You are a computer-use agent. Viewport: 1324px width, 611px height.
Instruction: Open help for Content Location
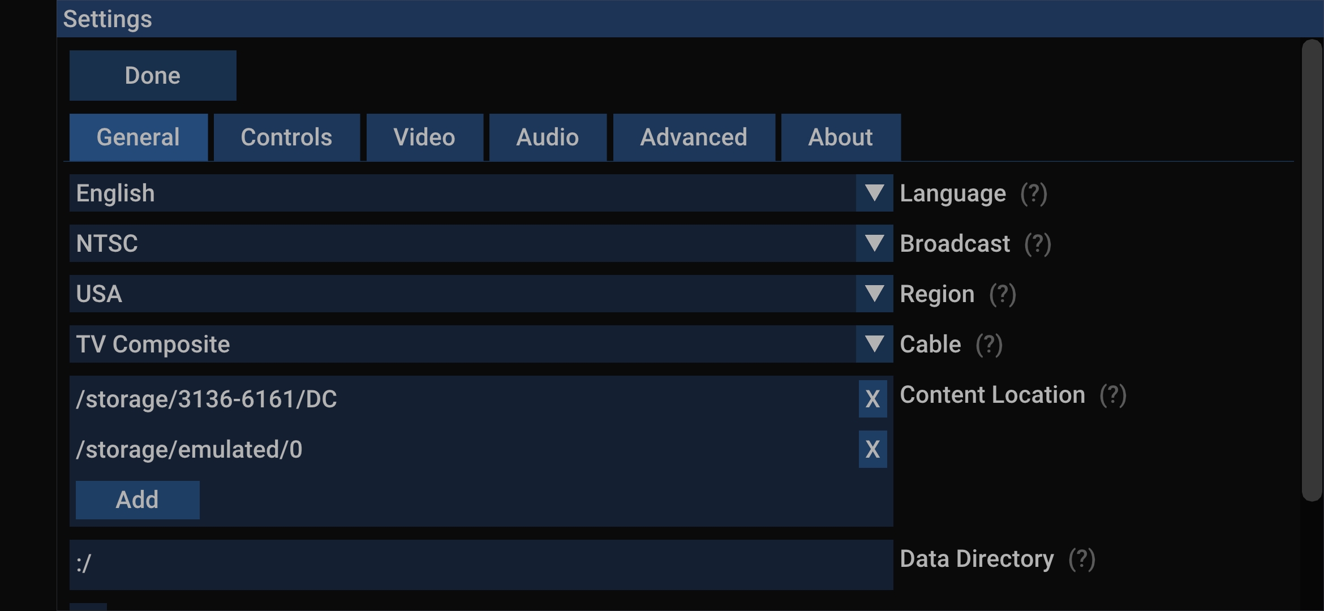[x=1113, y=394]
